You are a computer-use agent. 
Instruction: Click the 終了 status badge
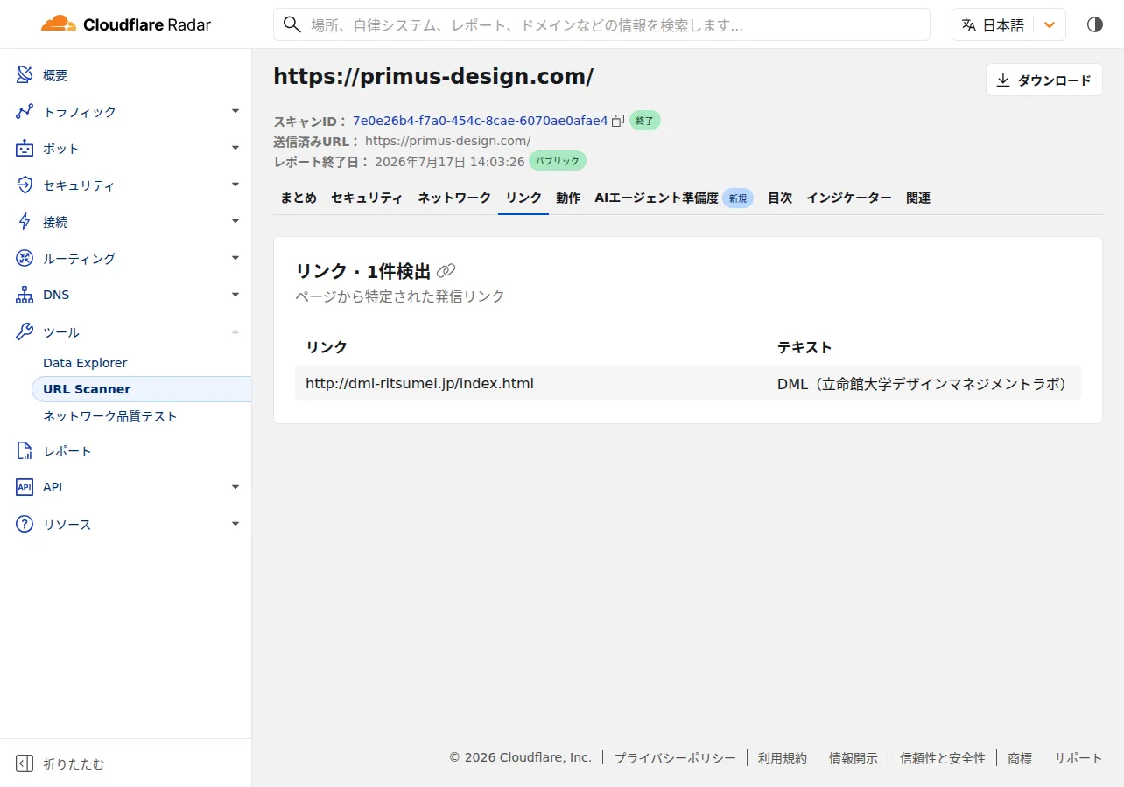645,121
